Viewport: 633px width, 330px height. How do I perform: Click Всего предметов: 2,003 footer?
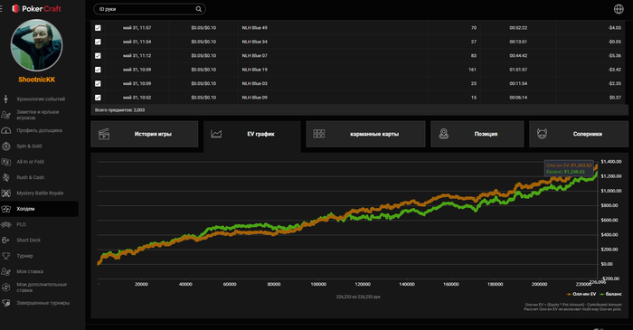(x=119, y=110)
